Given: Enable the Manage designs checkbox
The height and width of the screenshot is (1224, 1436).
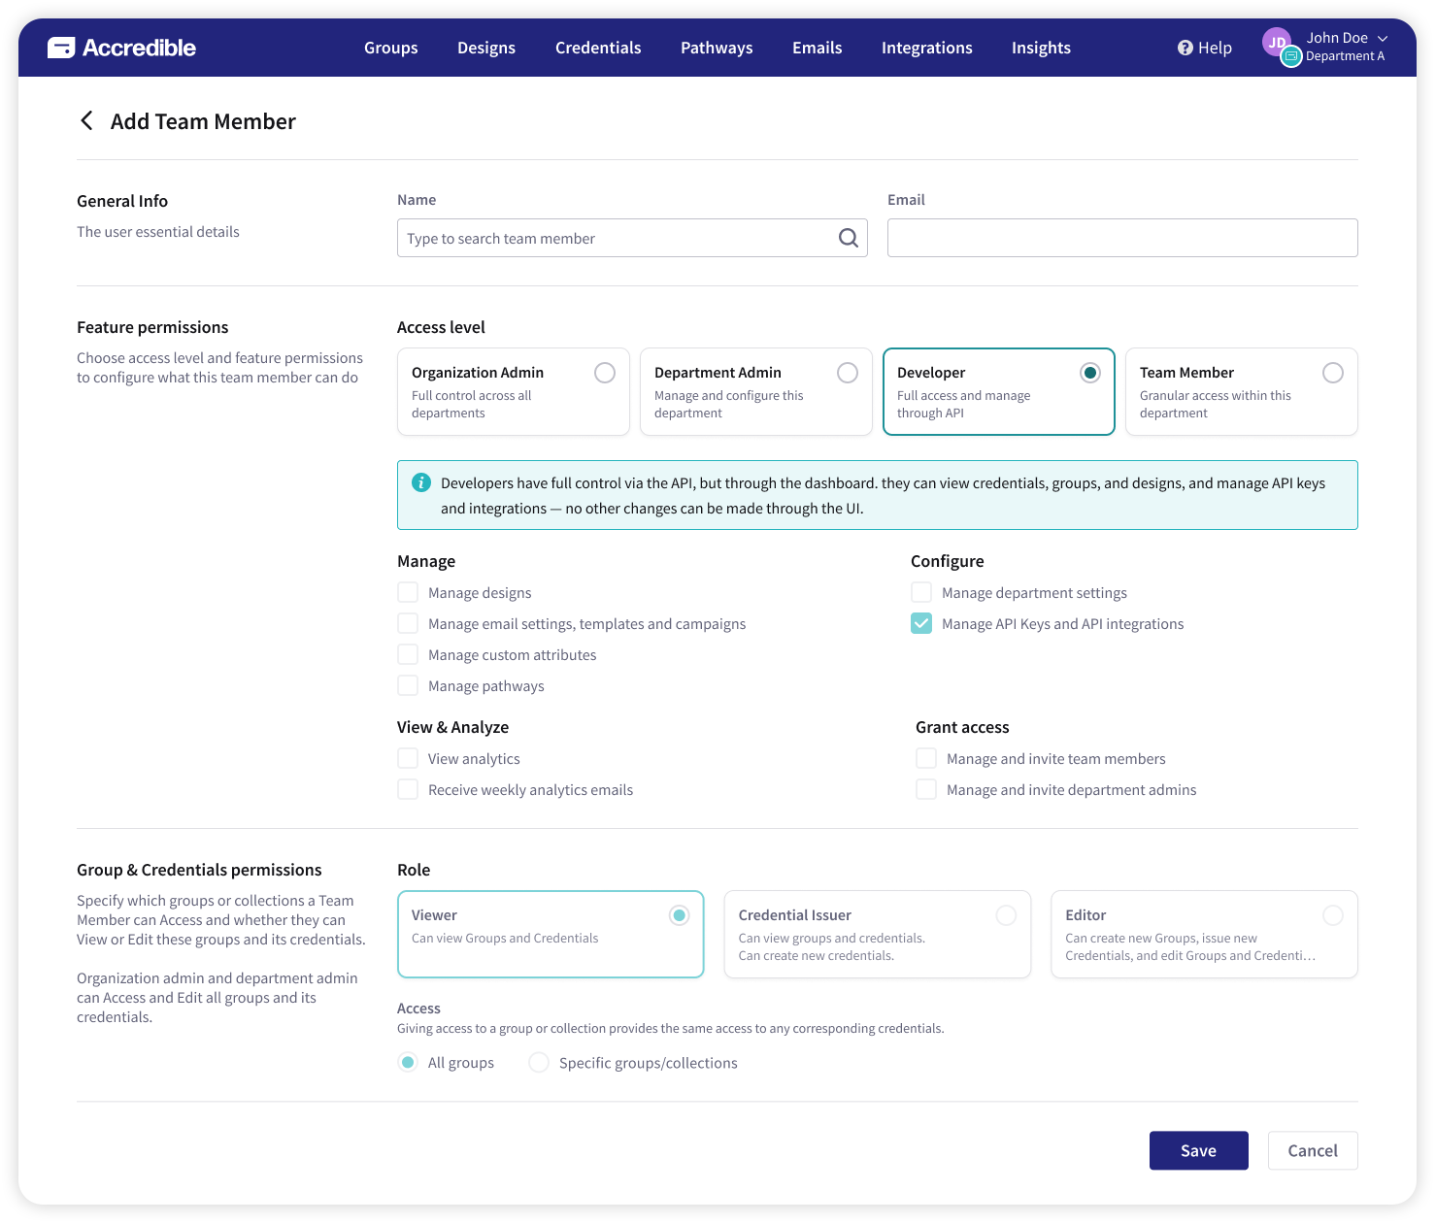Looking at the screenshot, I should 408,592.
